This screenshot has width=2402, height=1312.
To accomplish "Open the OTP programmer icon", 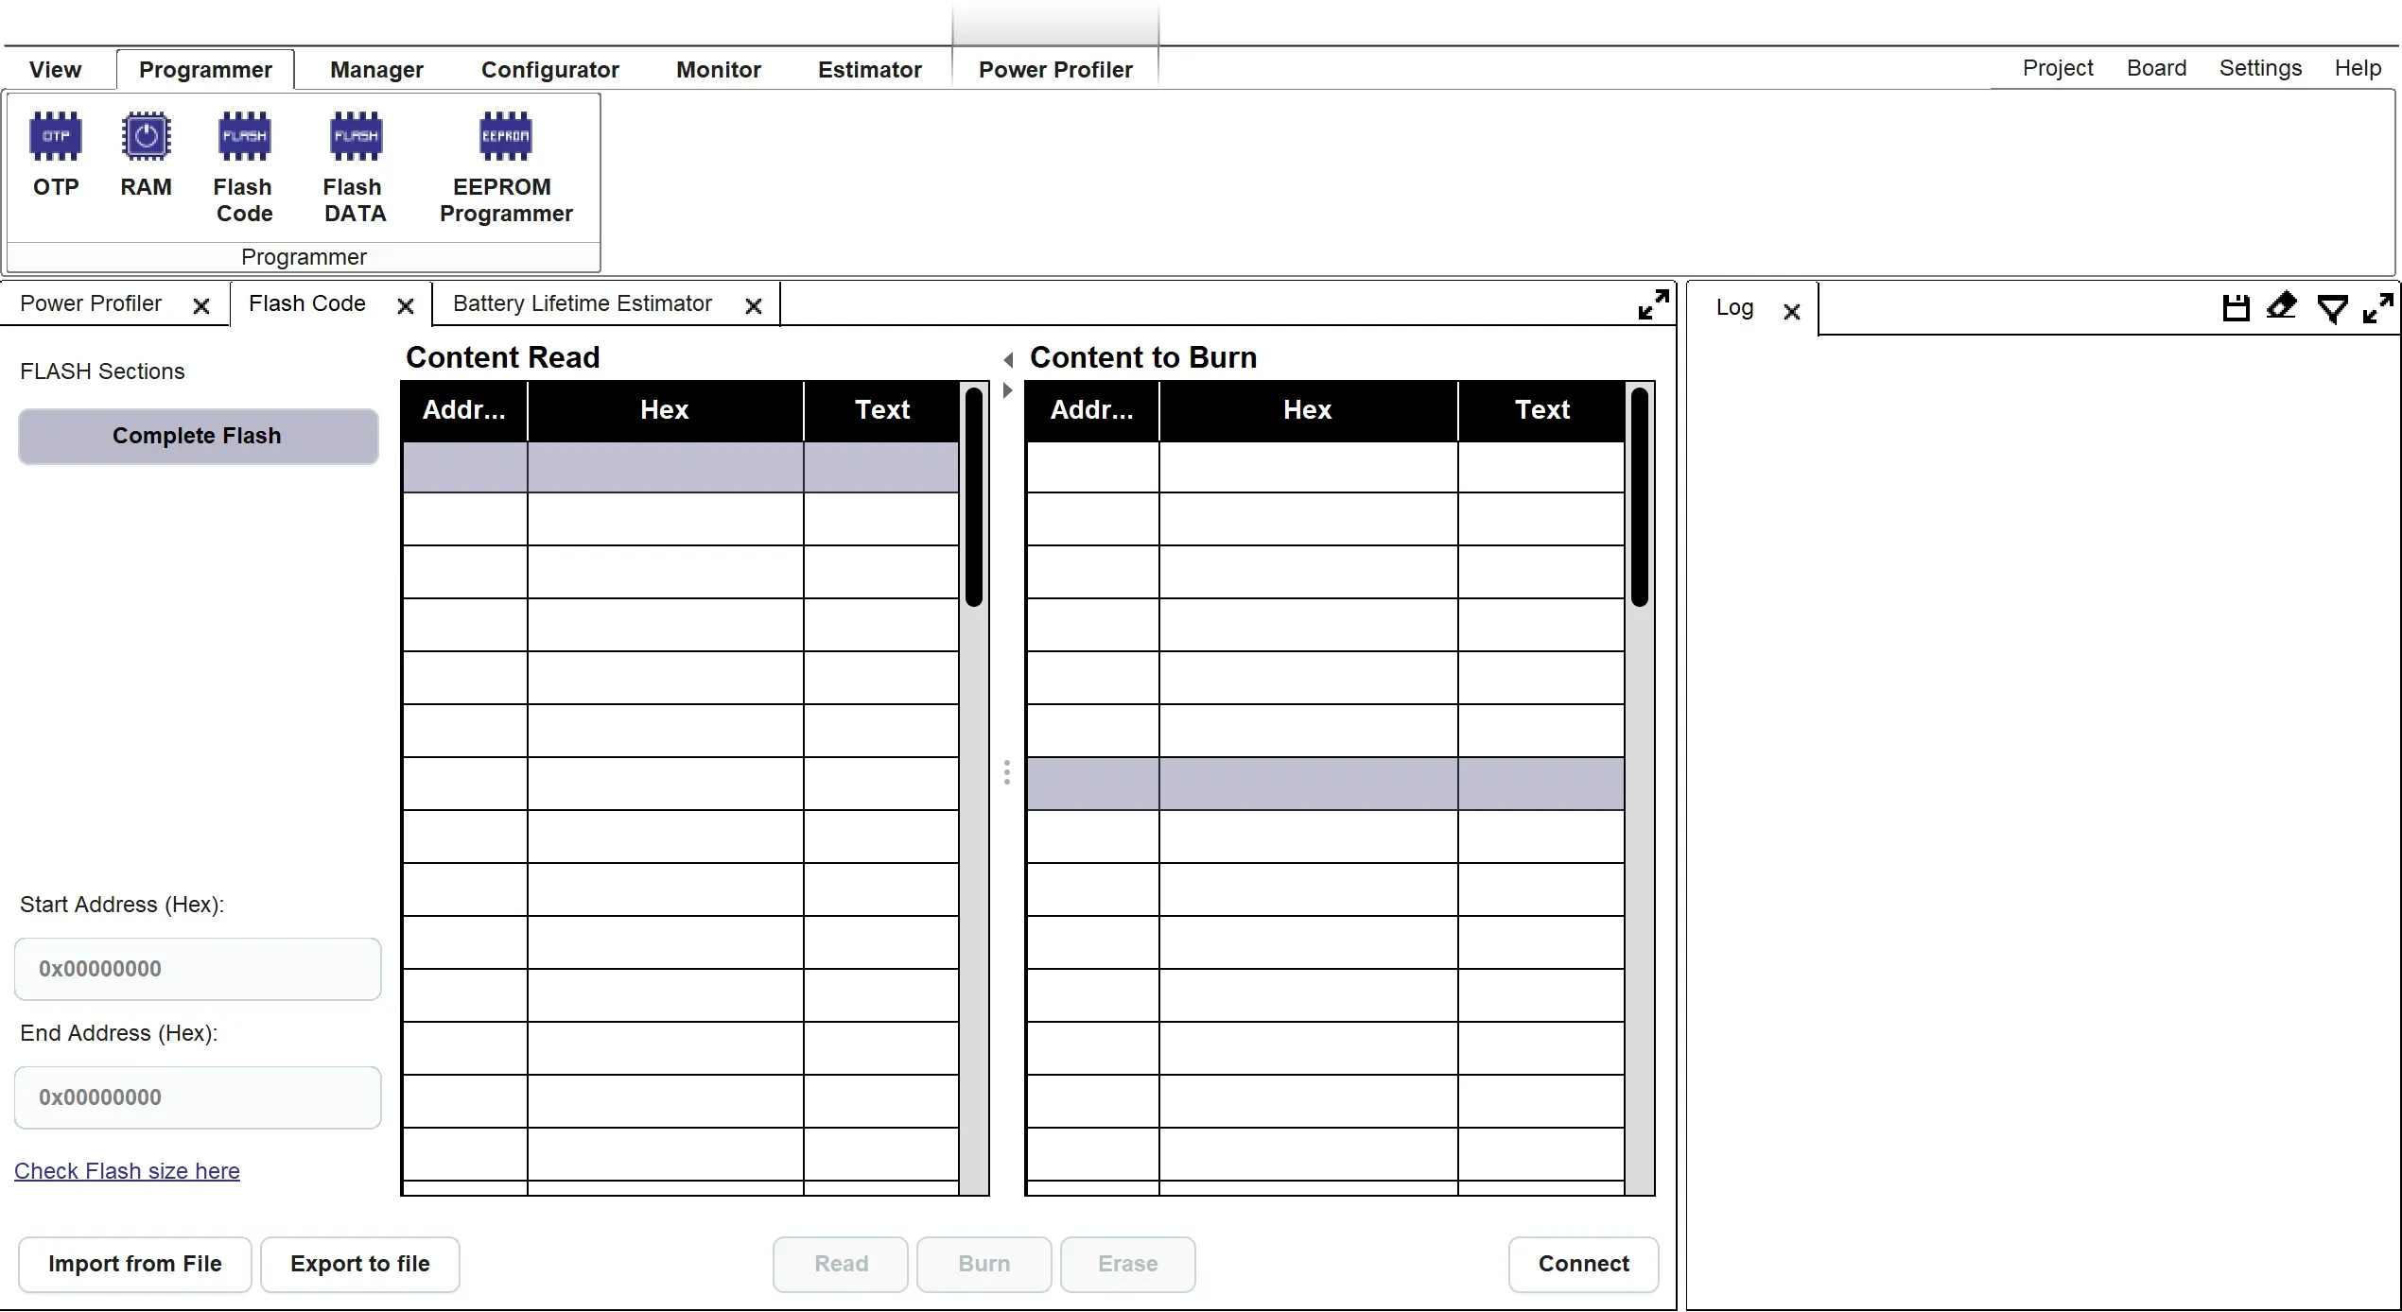I will pyautogui.click(x=56, y=137).
